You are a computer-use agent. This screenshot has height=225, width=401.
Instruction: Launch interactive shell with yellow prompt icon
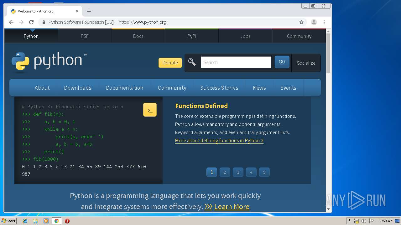(x=150, y=110)
